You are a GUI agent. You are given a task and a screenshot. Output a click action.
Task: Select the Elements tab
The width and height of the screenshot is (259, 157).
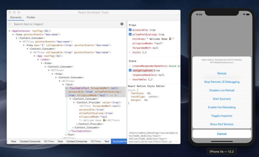(16, 17)
